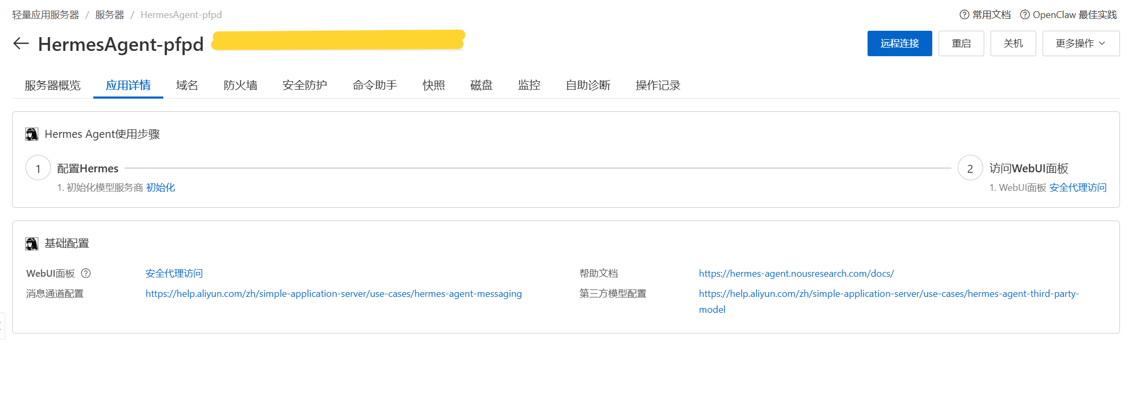The image size is (1138, 413).
Task: Click the OpenClaw 最佳实践 help icon
Action: pyautogui.click(x=1025, y=15)
